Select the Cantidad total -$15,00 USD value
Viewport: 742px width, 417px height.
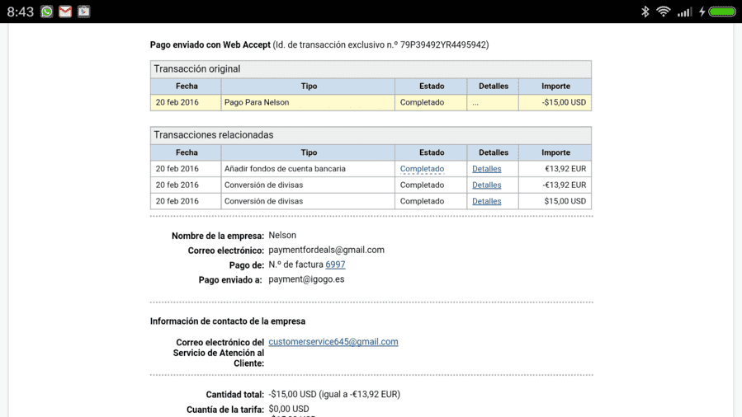334,394
